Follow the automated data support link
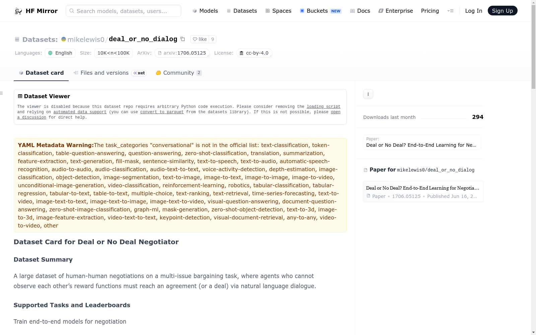Screen dimensions: 536x335 [x=80, y=112]
